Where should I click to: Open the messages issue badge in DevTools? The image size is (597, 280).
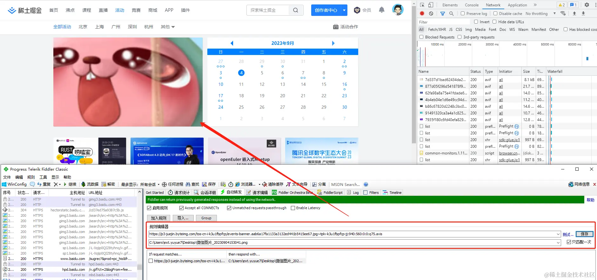(x=573, y=5)
